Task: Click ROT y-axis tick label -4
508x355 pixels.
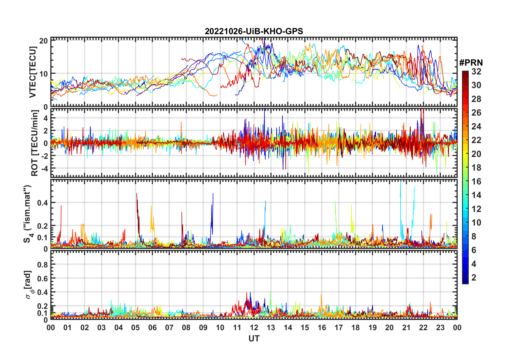Action: [x=45, y=168]
